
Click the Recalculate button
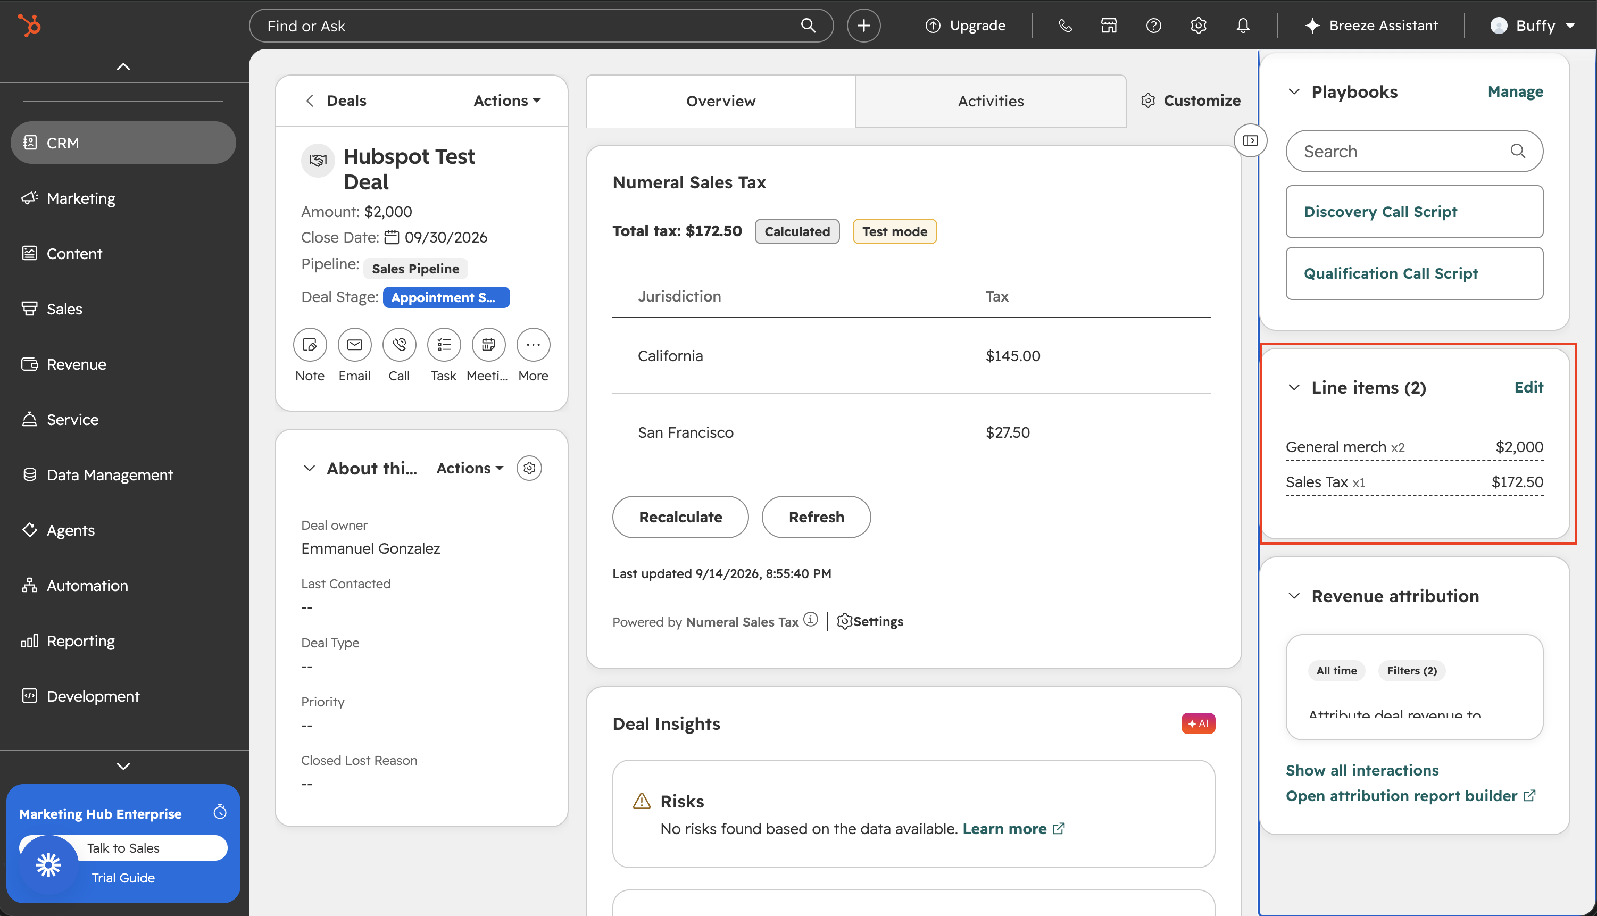tap(680, 517)
